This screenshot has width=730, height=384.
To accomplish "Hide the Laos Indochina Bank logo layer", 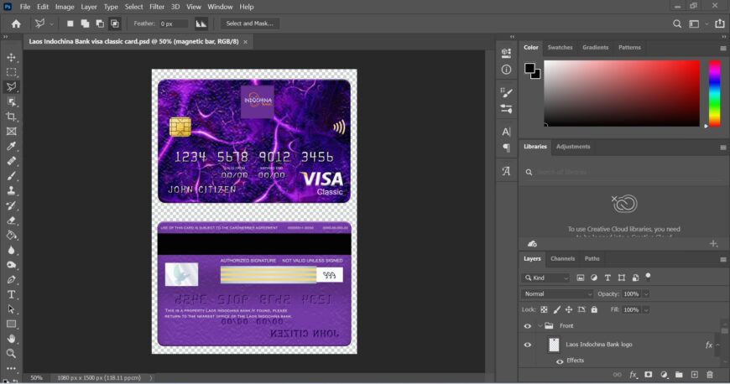I will (528, 345).
